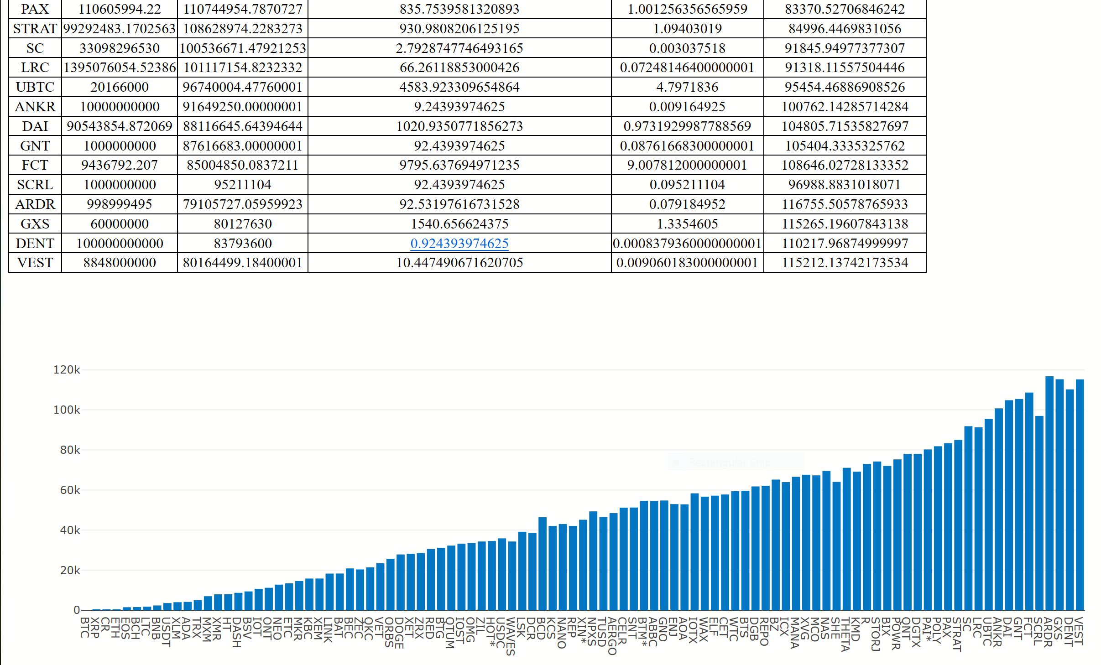
Task: Click the STRAT row label in the table
Action: click(35, 29)
